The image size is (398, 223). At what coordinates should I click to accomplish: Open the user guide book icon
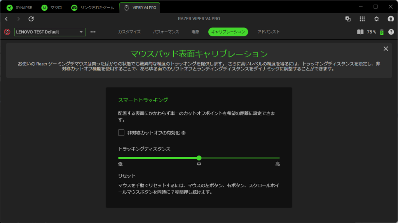(x=360, y=32)
